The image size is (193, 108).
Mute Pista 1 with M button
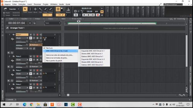click(31, 35)
